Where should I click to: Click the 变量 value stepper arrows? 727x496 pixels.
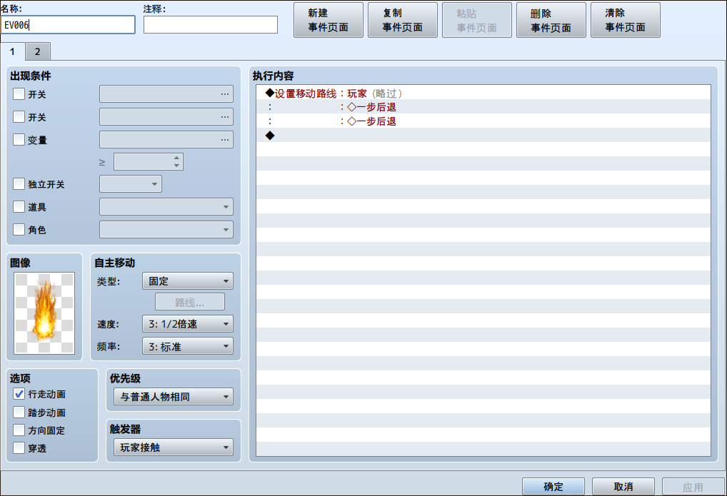point(176,162)
